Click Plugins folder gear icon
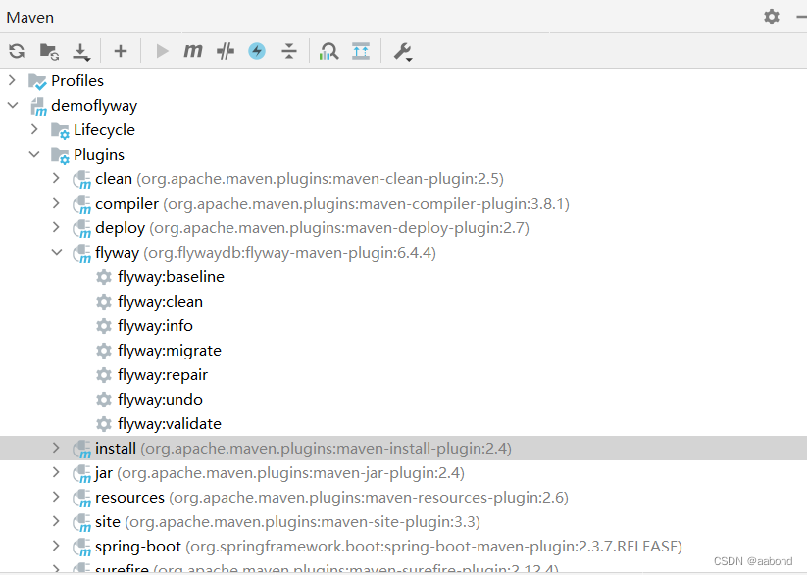 [x=60, y=156]
